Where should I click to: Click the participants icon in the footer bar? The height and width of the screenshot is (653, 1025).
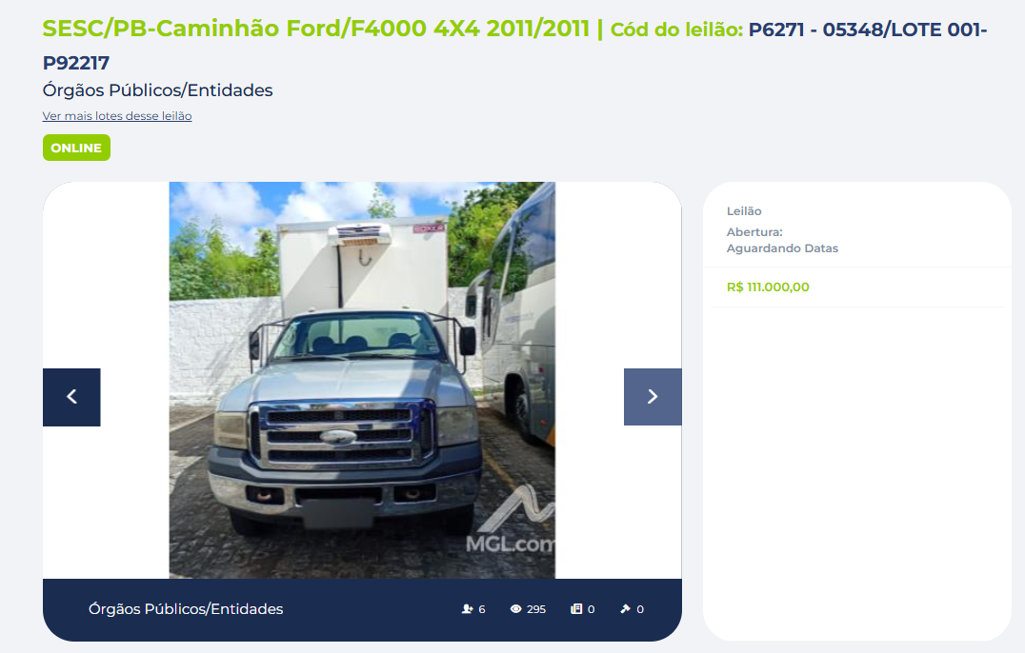coord(467,608)
